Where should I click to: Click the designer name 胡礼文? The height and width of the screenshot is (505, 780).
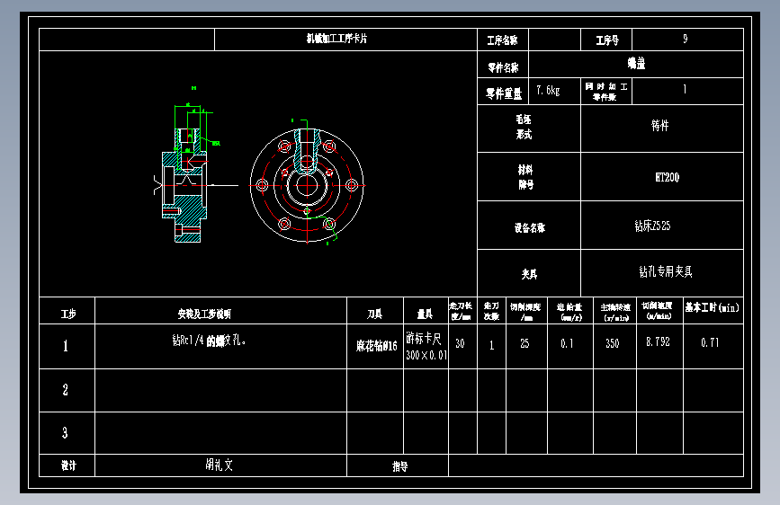219,465
